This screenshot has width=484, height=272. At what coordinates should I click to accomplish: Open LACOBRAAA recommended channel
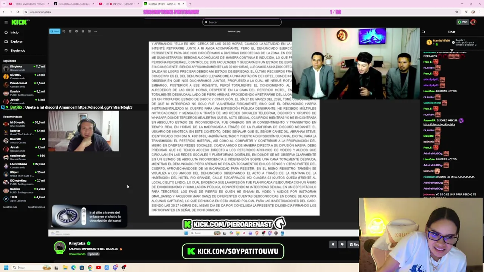[23, 165]
